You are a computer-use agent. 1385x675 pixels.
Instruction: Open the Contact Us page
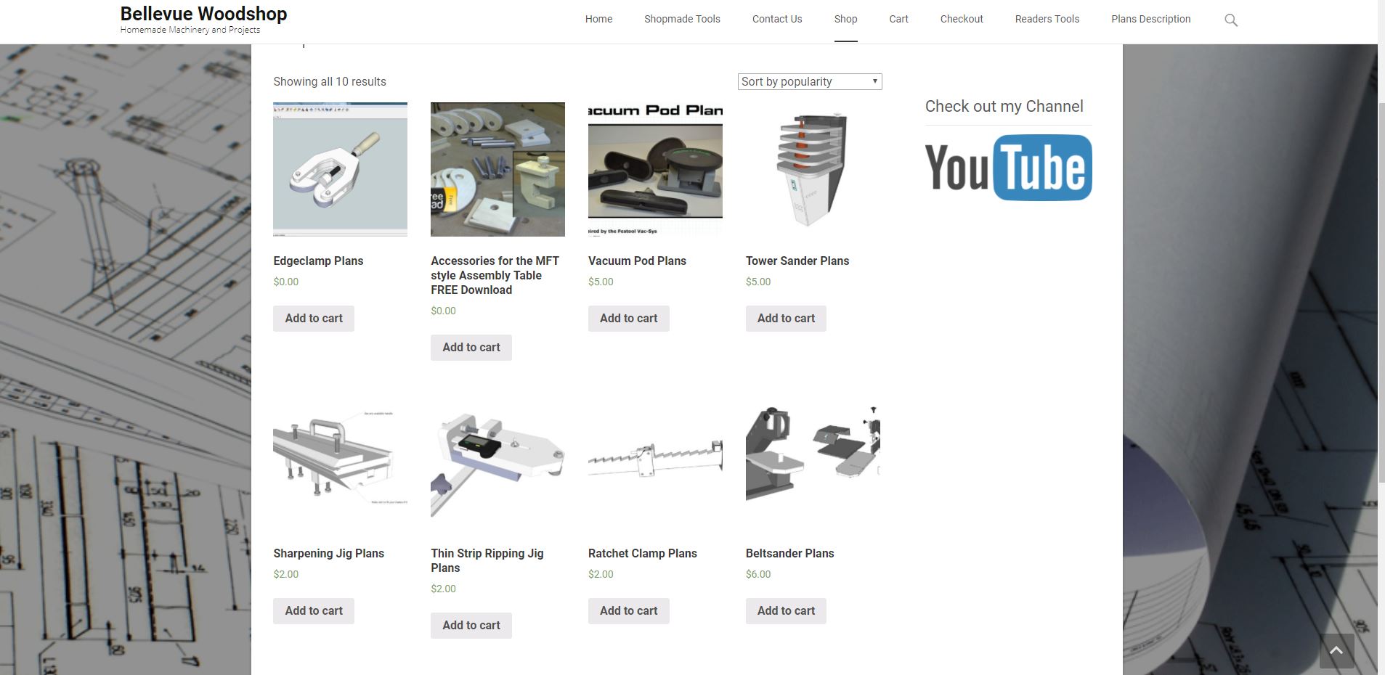777,19
